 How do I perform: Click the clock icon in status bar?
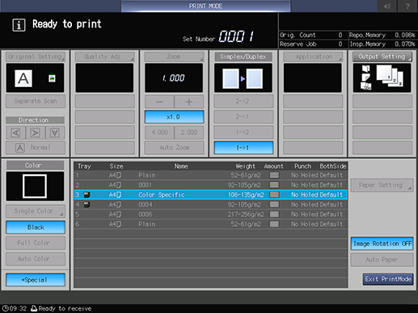pos(6,308)
